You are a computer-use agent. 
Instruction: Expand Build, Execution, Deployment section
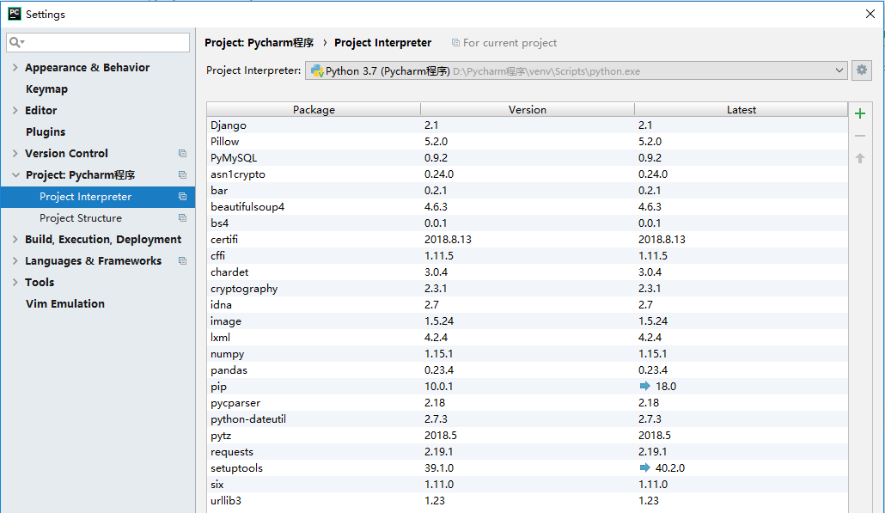point(15,239)
